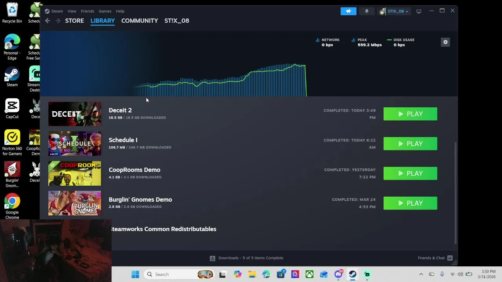The image size is (502, 282).
Task: Select the CapCut desktop icon
Action: (x=12, y=109)
